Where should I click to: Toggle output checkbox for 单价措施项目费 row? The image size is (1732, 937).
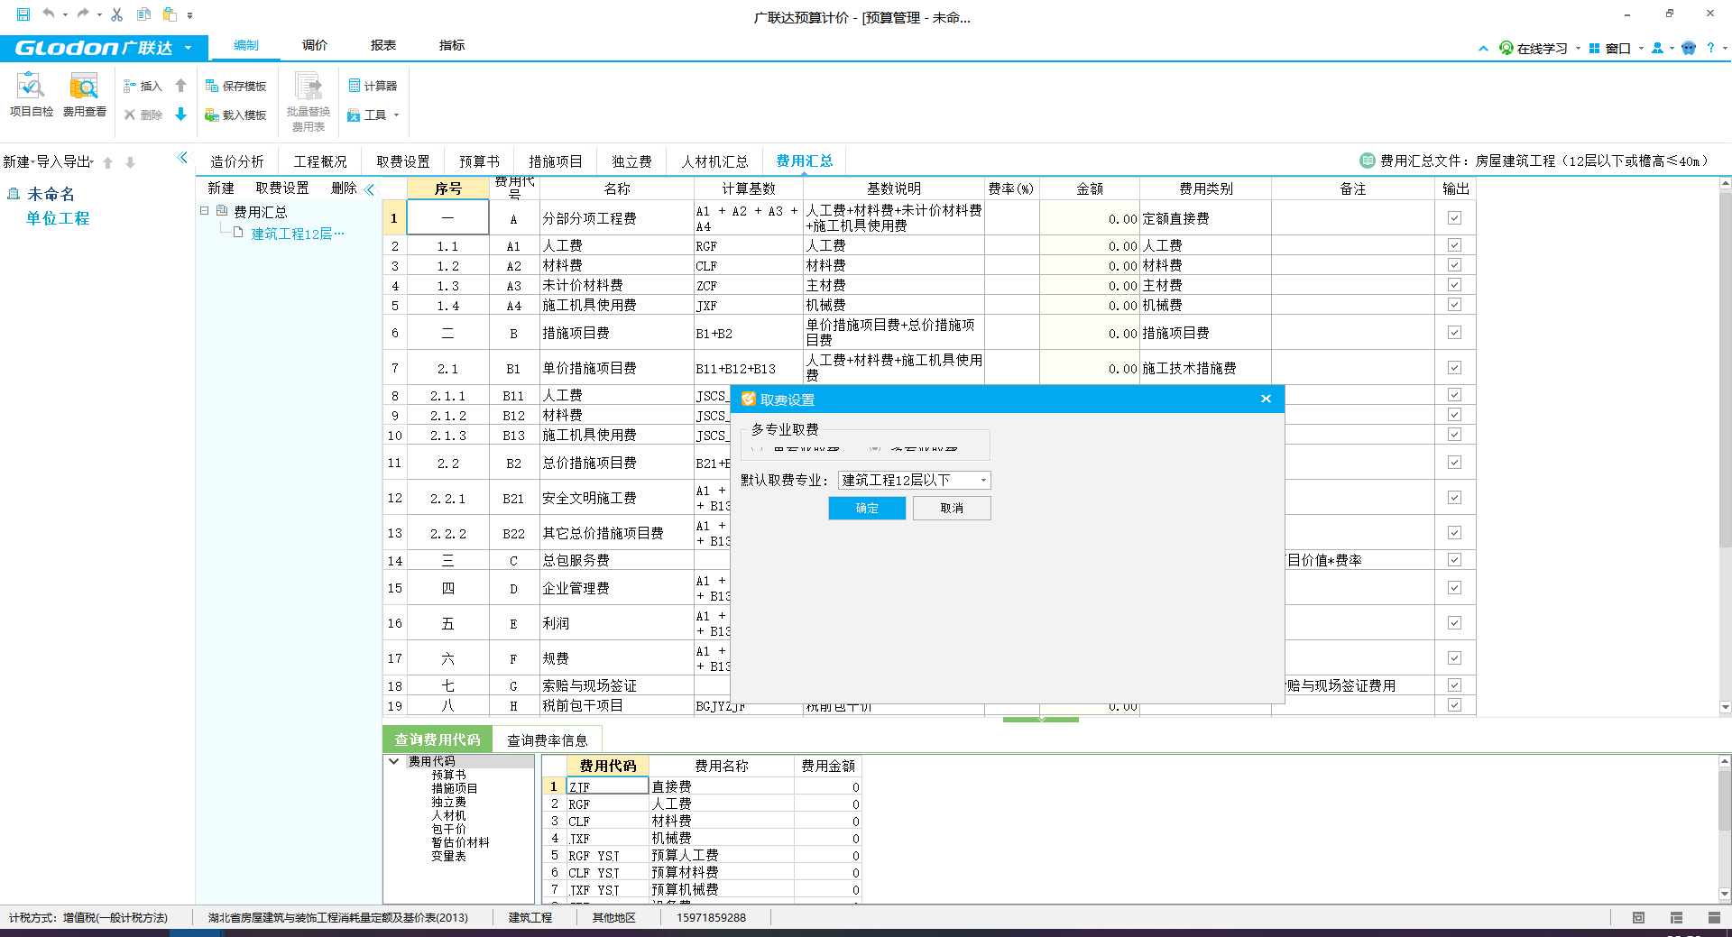point(1454,367)
